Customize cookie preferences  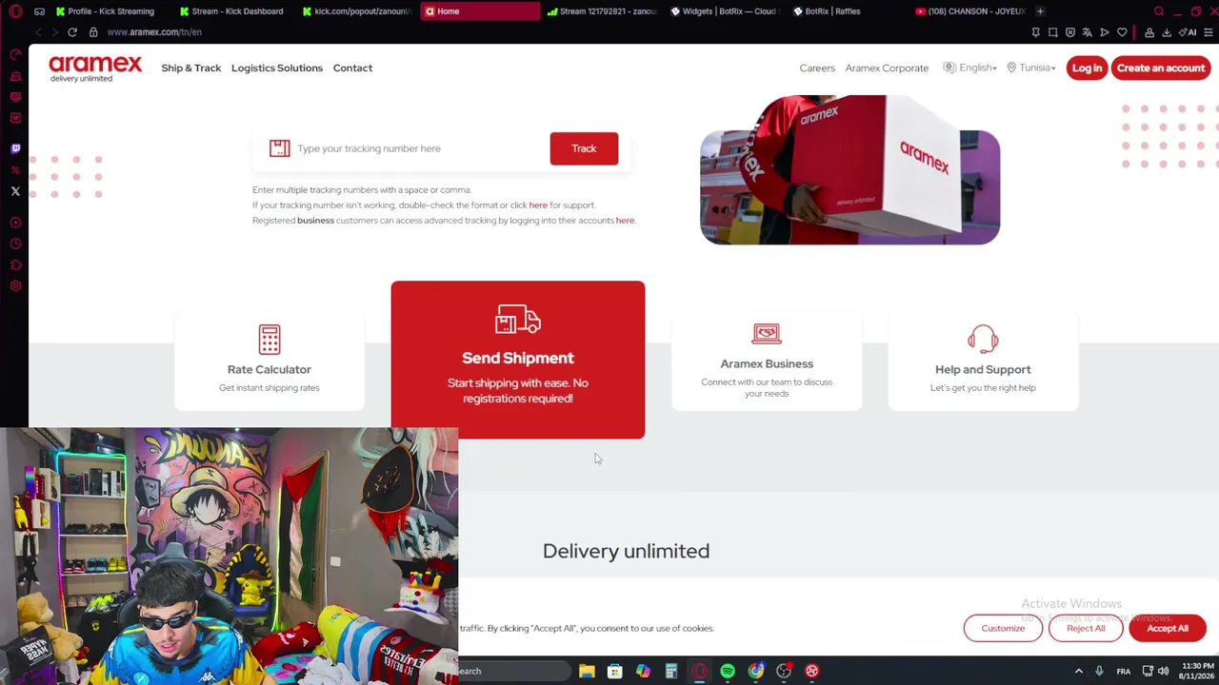tap(1003, 628)
